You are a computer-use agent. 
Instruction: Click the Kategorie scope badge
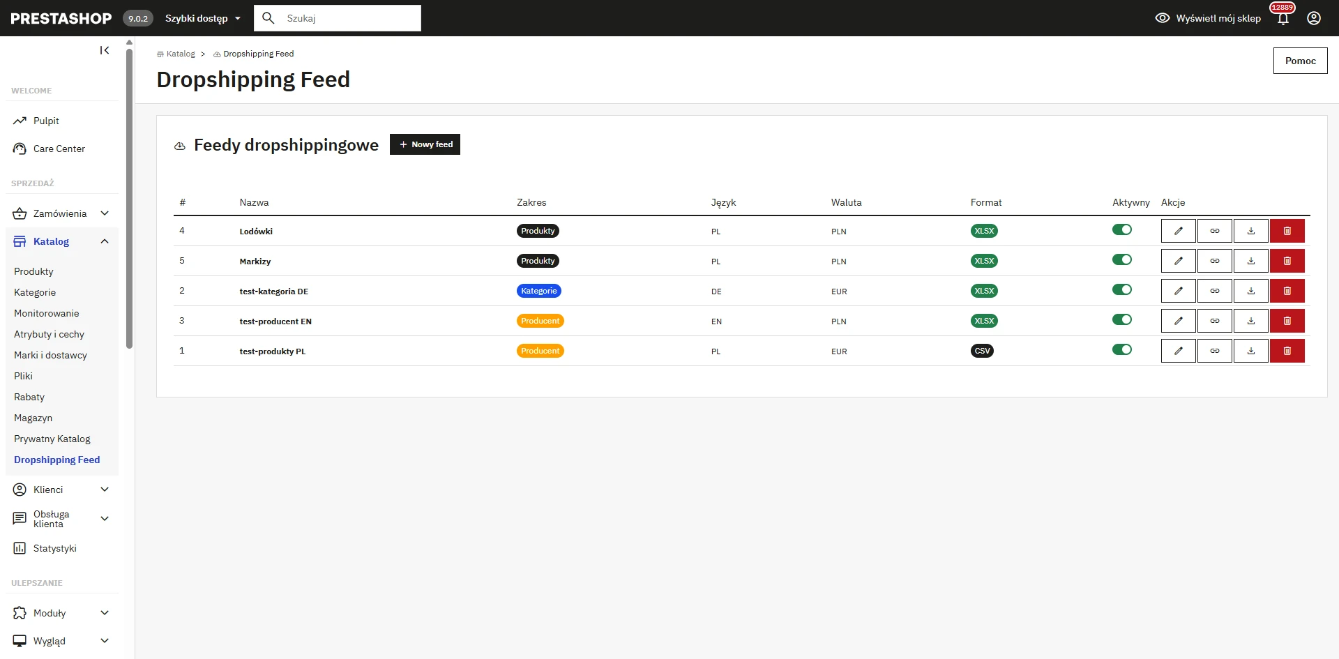click(538, 291)
